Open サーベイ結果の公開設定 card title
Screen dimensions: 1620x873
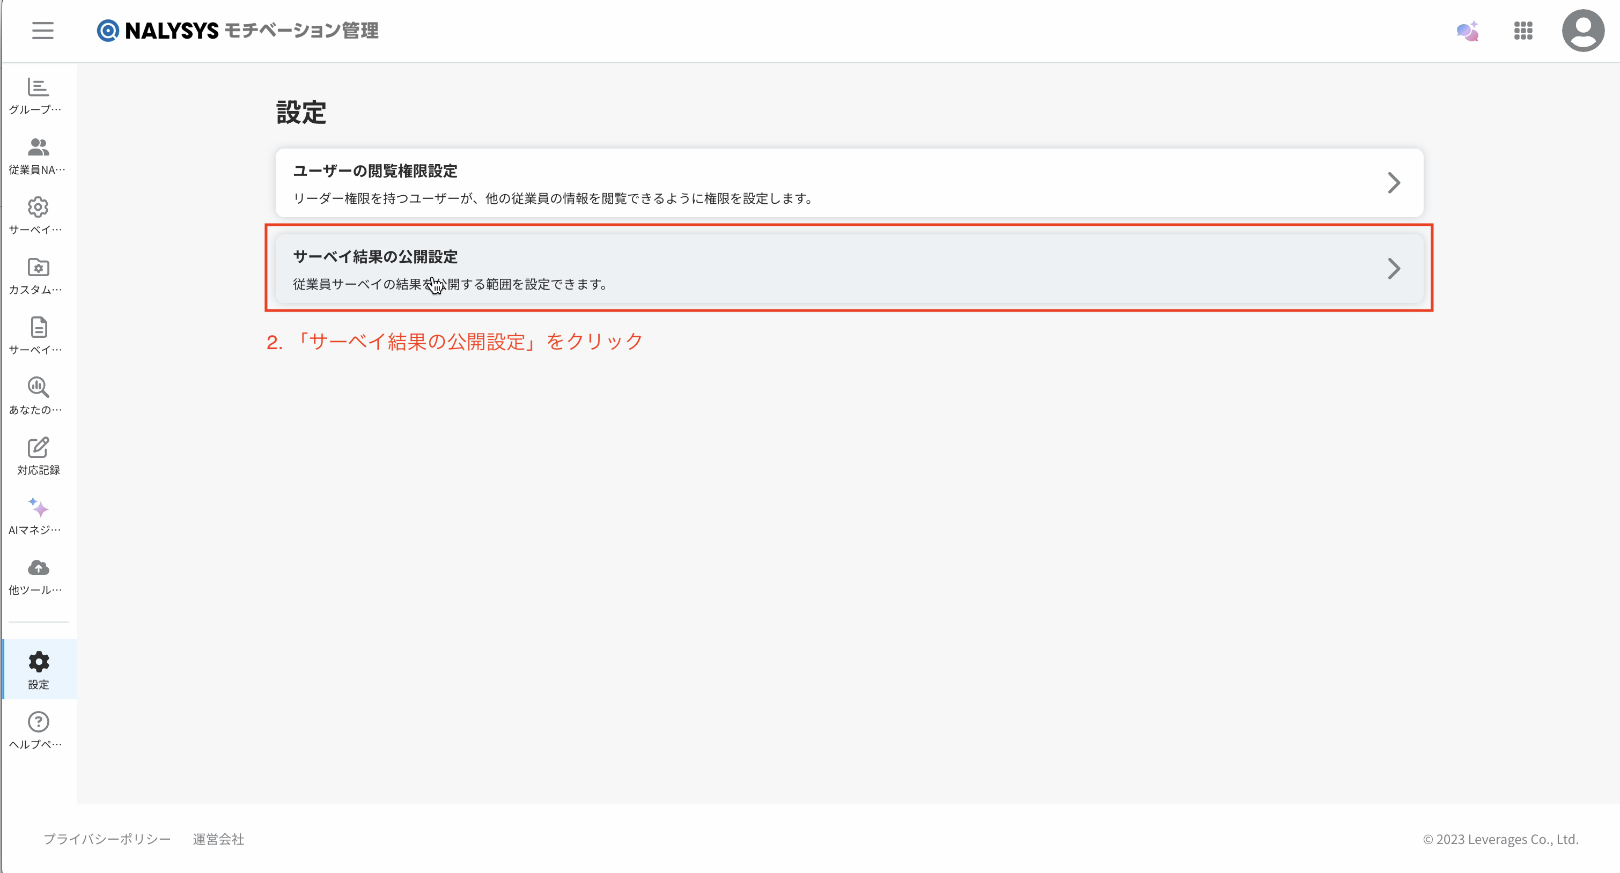point(375,256)
